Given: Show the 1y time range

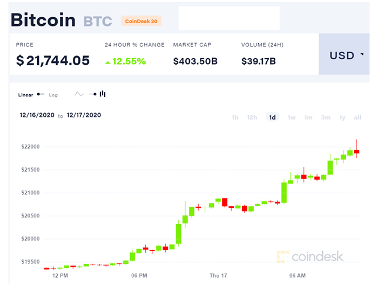Looking at the screenshot, I should click(342, 117).
